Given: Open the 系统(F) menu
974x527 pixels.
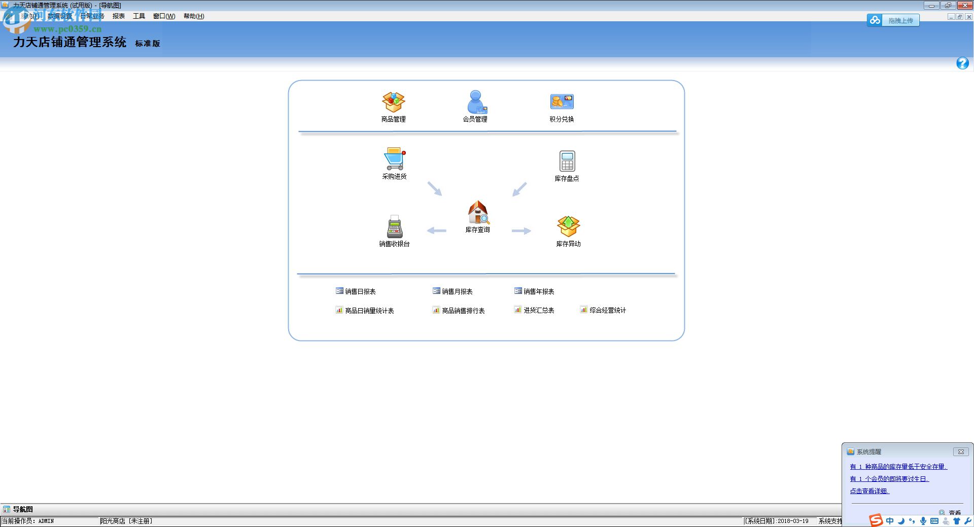Looking at the screenshot, I should (29, 16).
